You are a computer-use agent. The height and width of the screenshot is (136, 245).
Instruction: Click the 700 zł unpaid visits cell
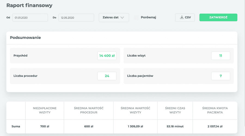point(45,126)
